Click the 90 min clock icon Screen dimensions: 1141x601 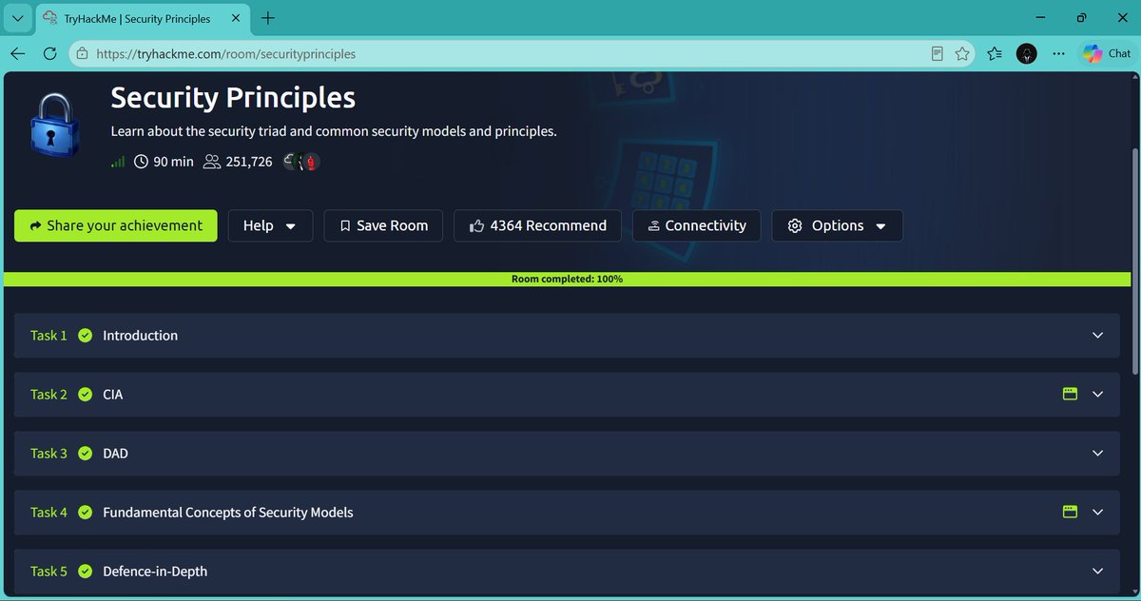point(142,162)
